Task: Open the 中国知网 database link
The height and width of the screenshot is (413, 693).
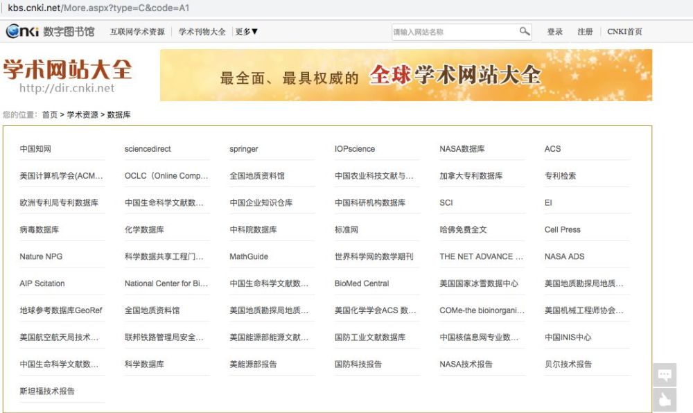Action: click(35, 149)
